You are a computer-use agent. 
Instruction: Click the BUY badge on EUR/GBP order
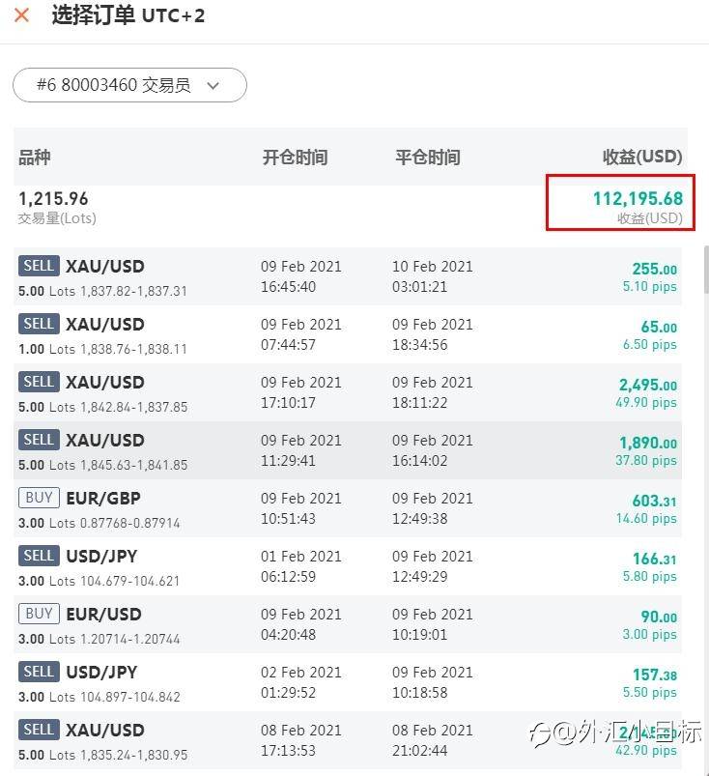tap(39, 498)
